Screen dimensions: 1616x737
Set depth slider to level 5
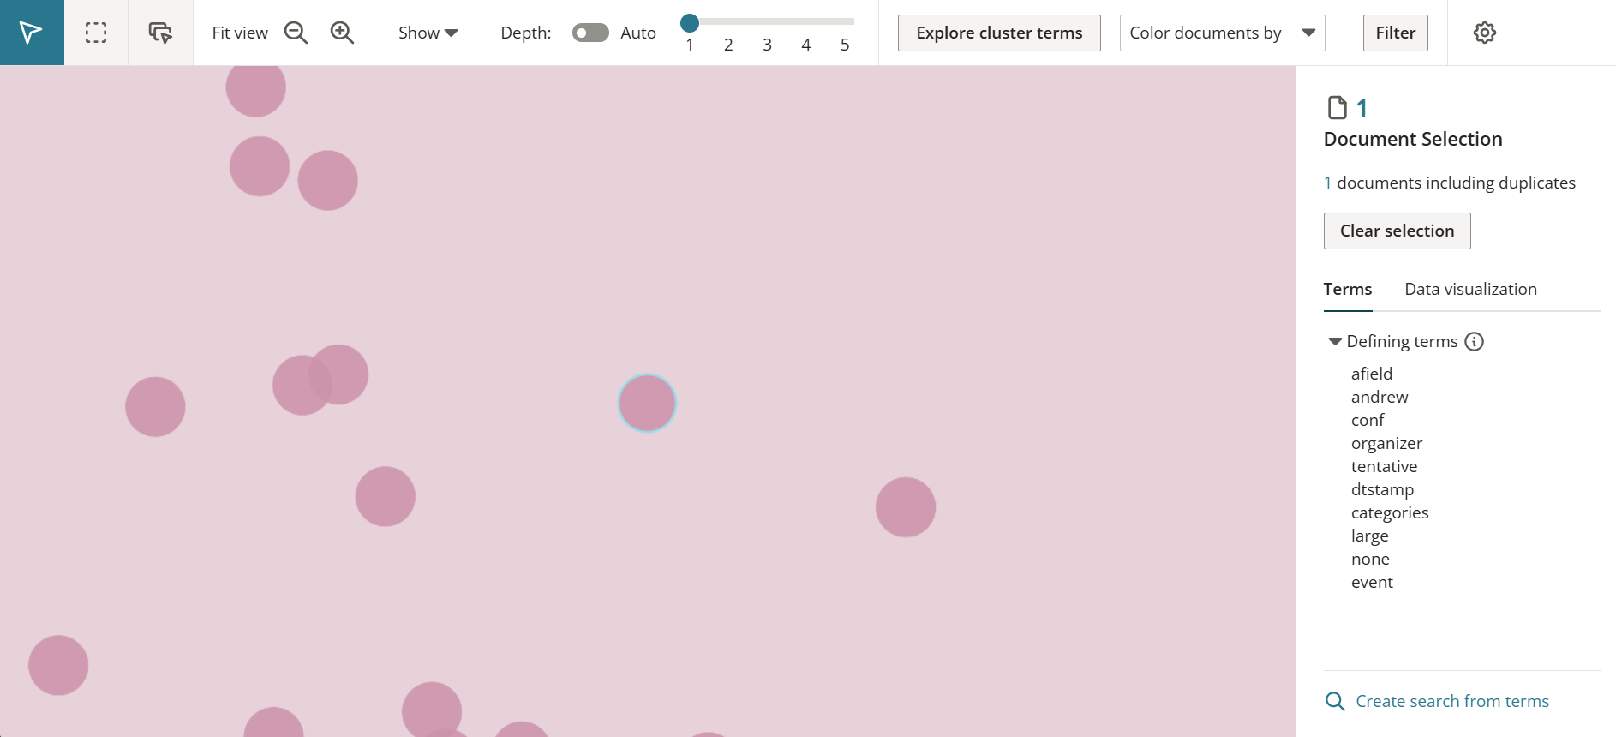(x=845, y=45)
